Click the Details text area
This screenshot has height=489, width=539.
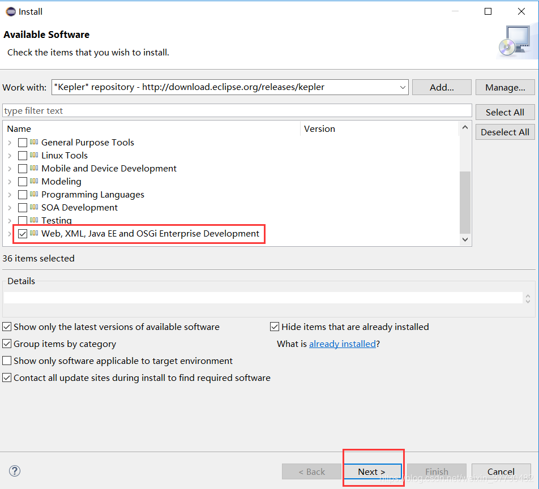pyautogui.click(x=263, y=298)
